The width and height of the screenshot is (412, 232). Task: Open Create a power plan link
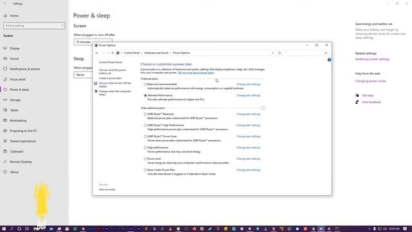click(110, 78)
